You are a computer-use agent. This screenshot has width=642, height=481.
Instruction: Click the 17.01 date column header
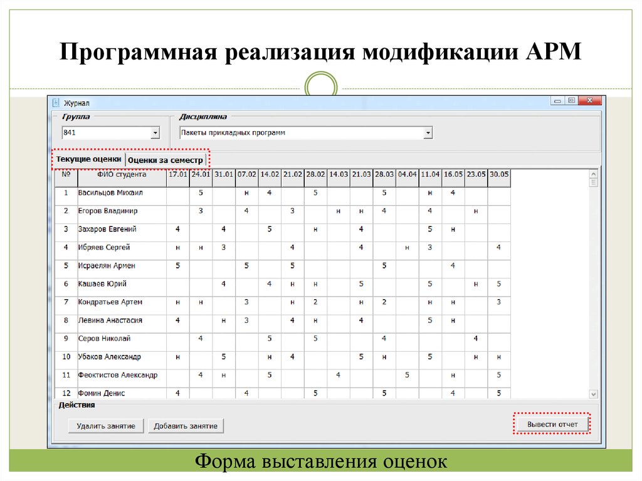(x=178, y=176)
